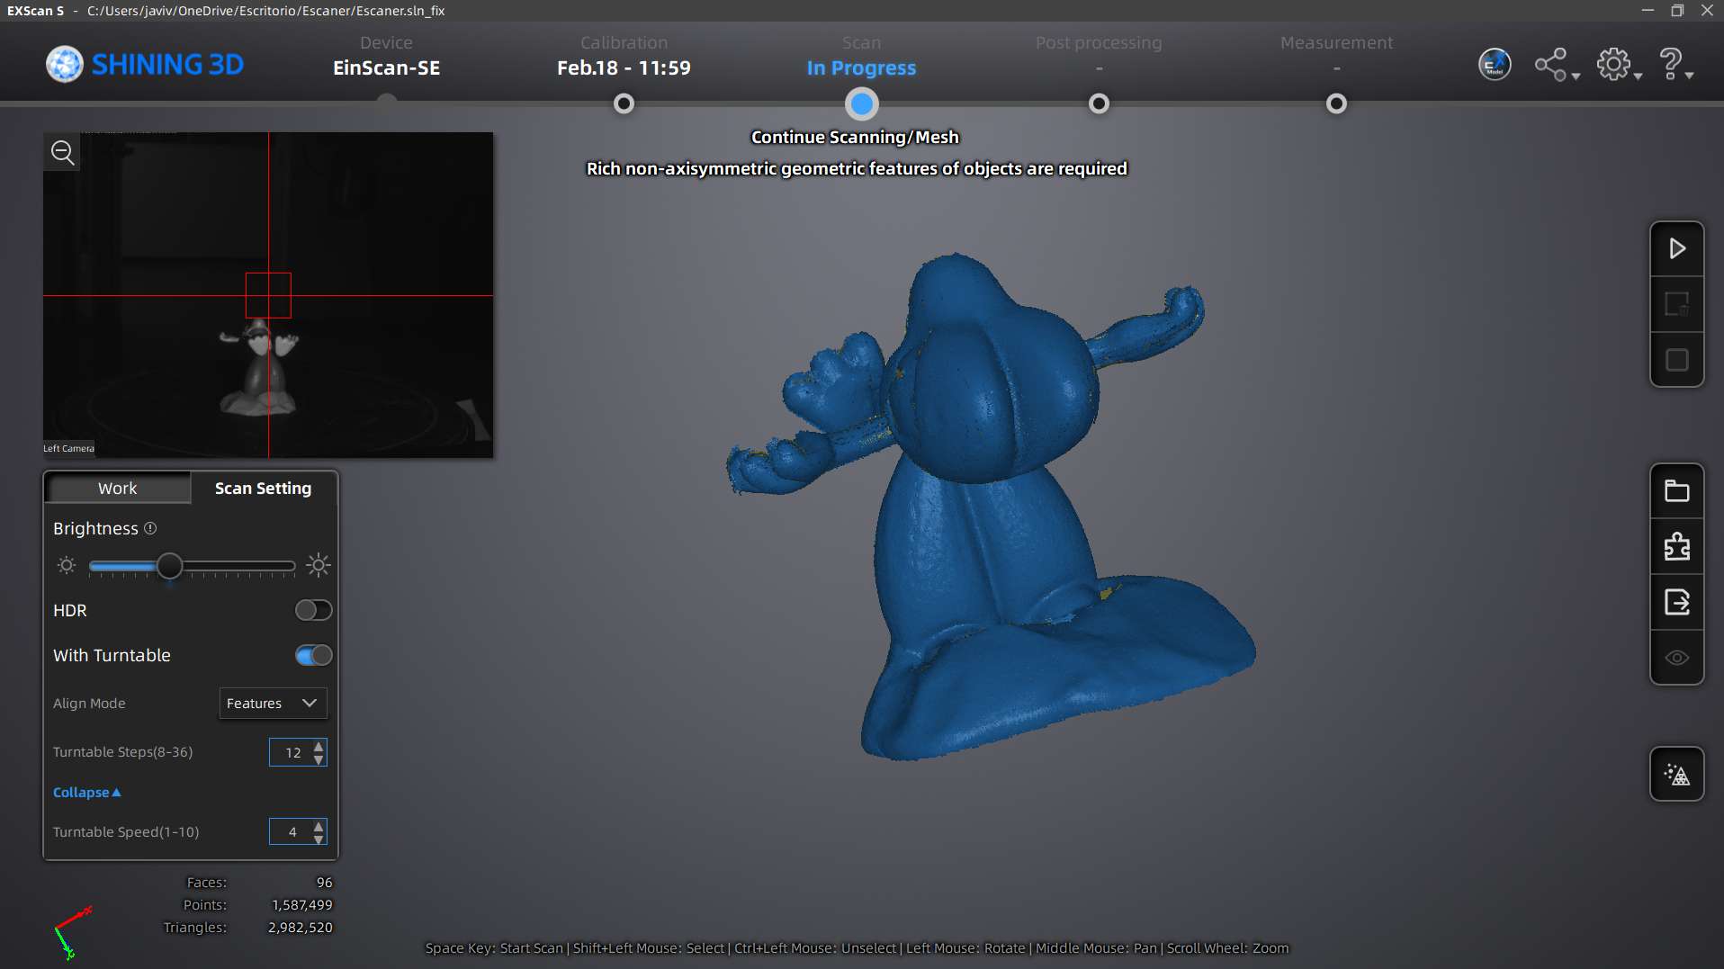
Task: Click the Left Camera preview image
Action: click(x=268, y=295)
